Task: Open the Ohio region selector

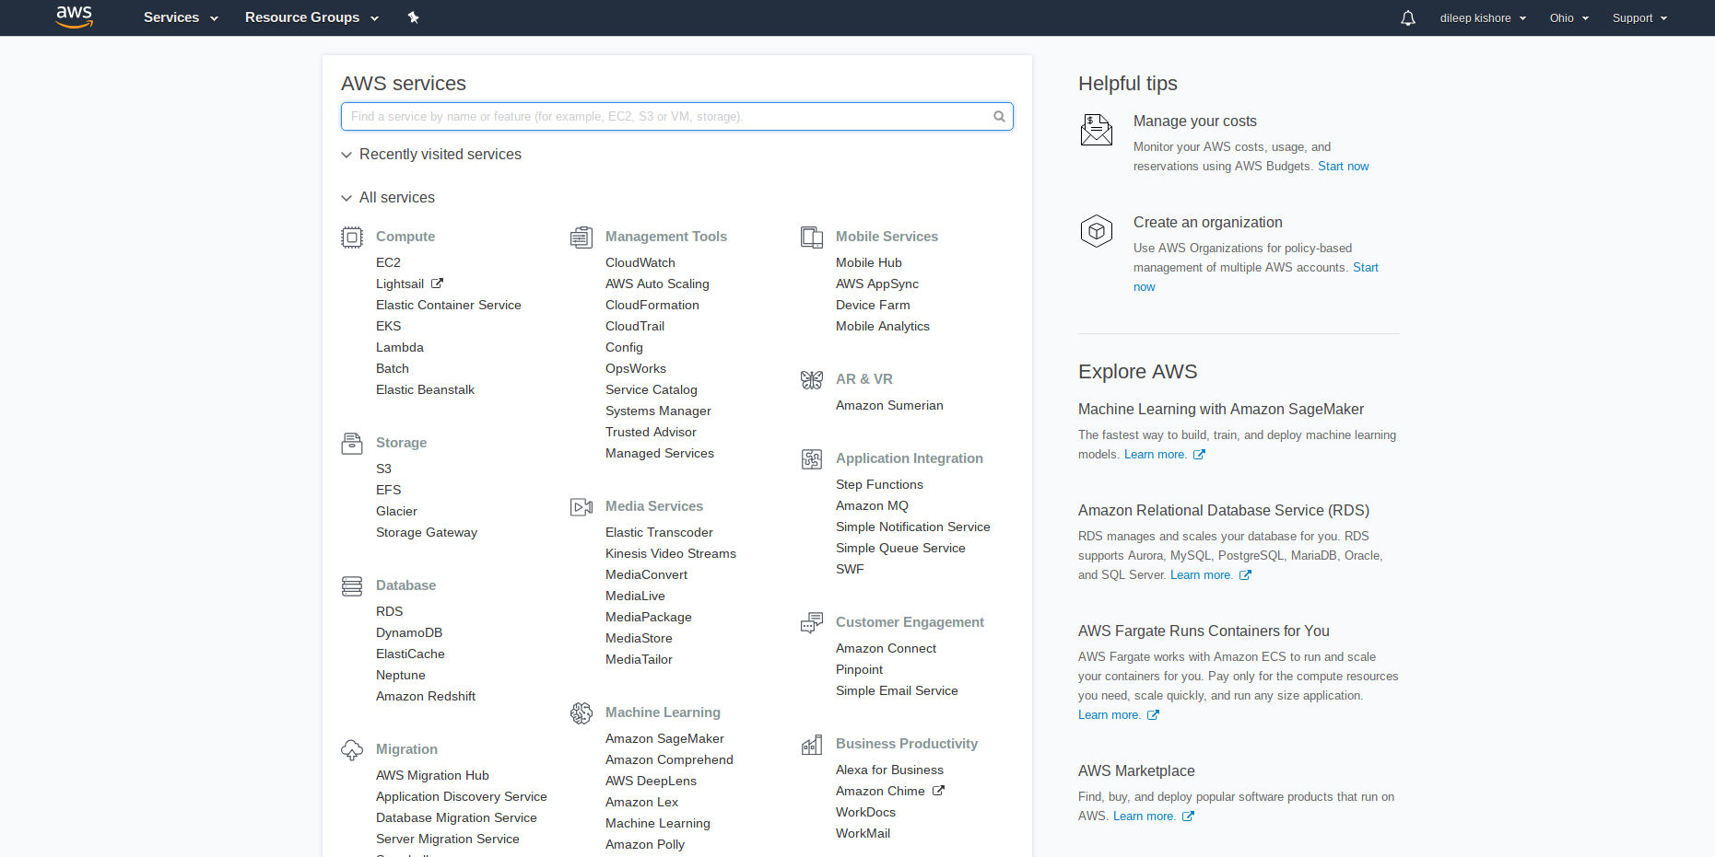Action: [x=1569, y=18]
